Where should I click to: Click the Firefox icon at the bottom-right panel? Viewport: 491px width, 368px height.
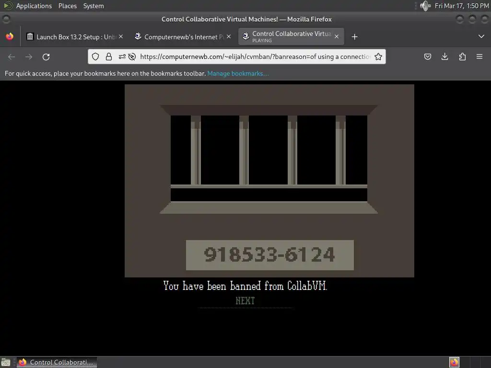pos(454,362)
